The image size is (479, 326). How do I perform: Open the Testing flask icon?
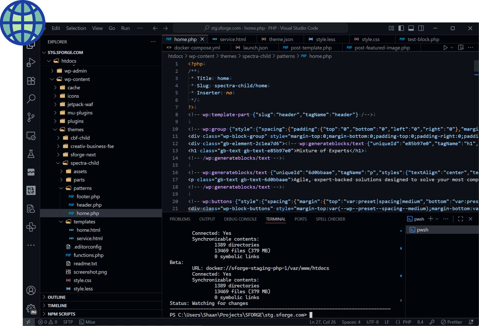(31, 154)
